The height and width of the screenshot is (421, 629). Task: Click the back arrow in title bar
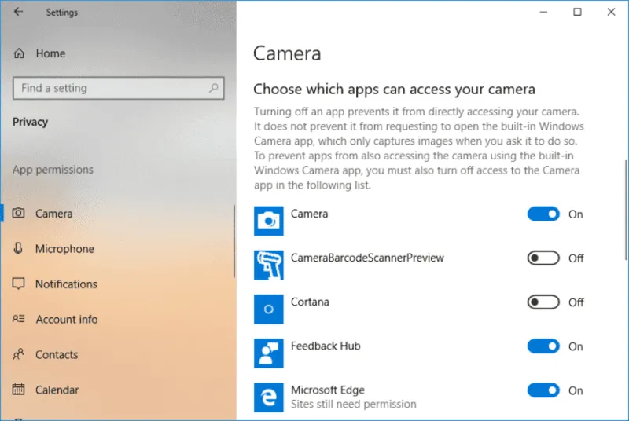pos(19,12)
